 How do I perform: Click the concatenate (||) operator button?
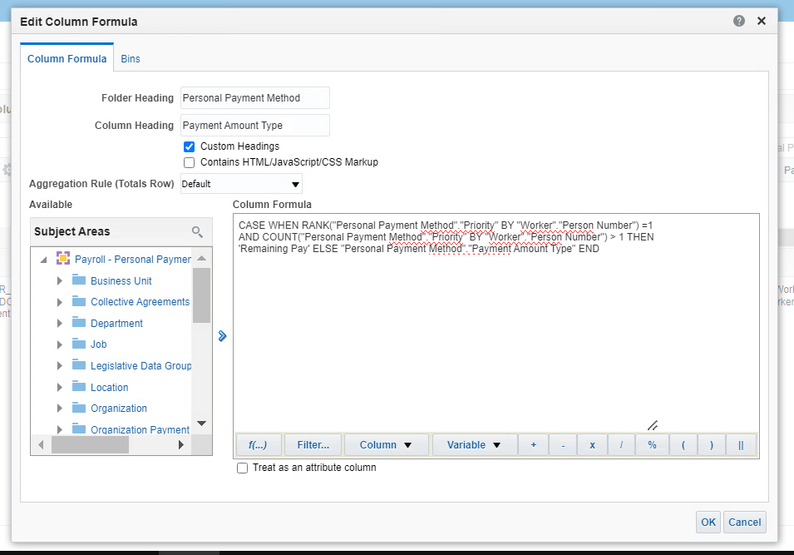pyautogui.click(x=741, y=444)
